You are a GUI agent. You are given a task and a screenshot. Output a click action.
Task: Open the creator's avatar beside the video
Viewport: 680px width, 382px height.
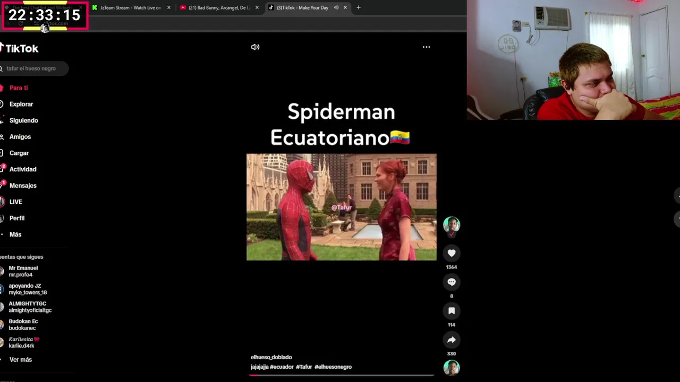[x=452, y=225]
